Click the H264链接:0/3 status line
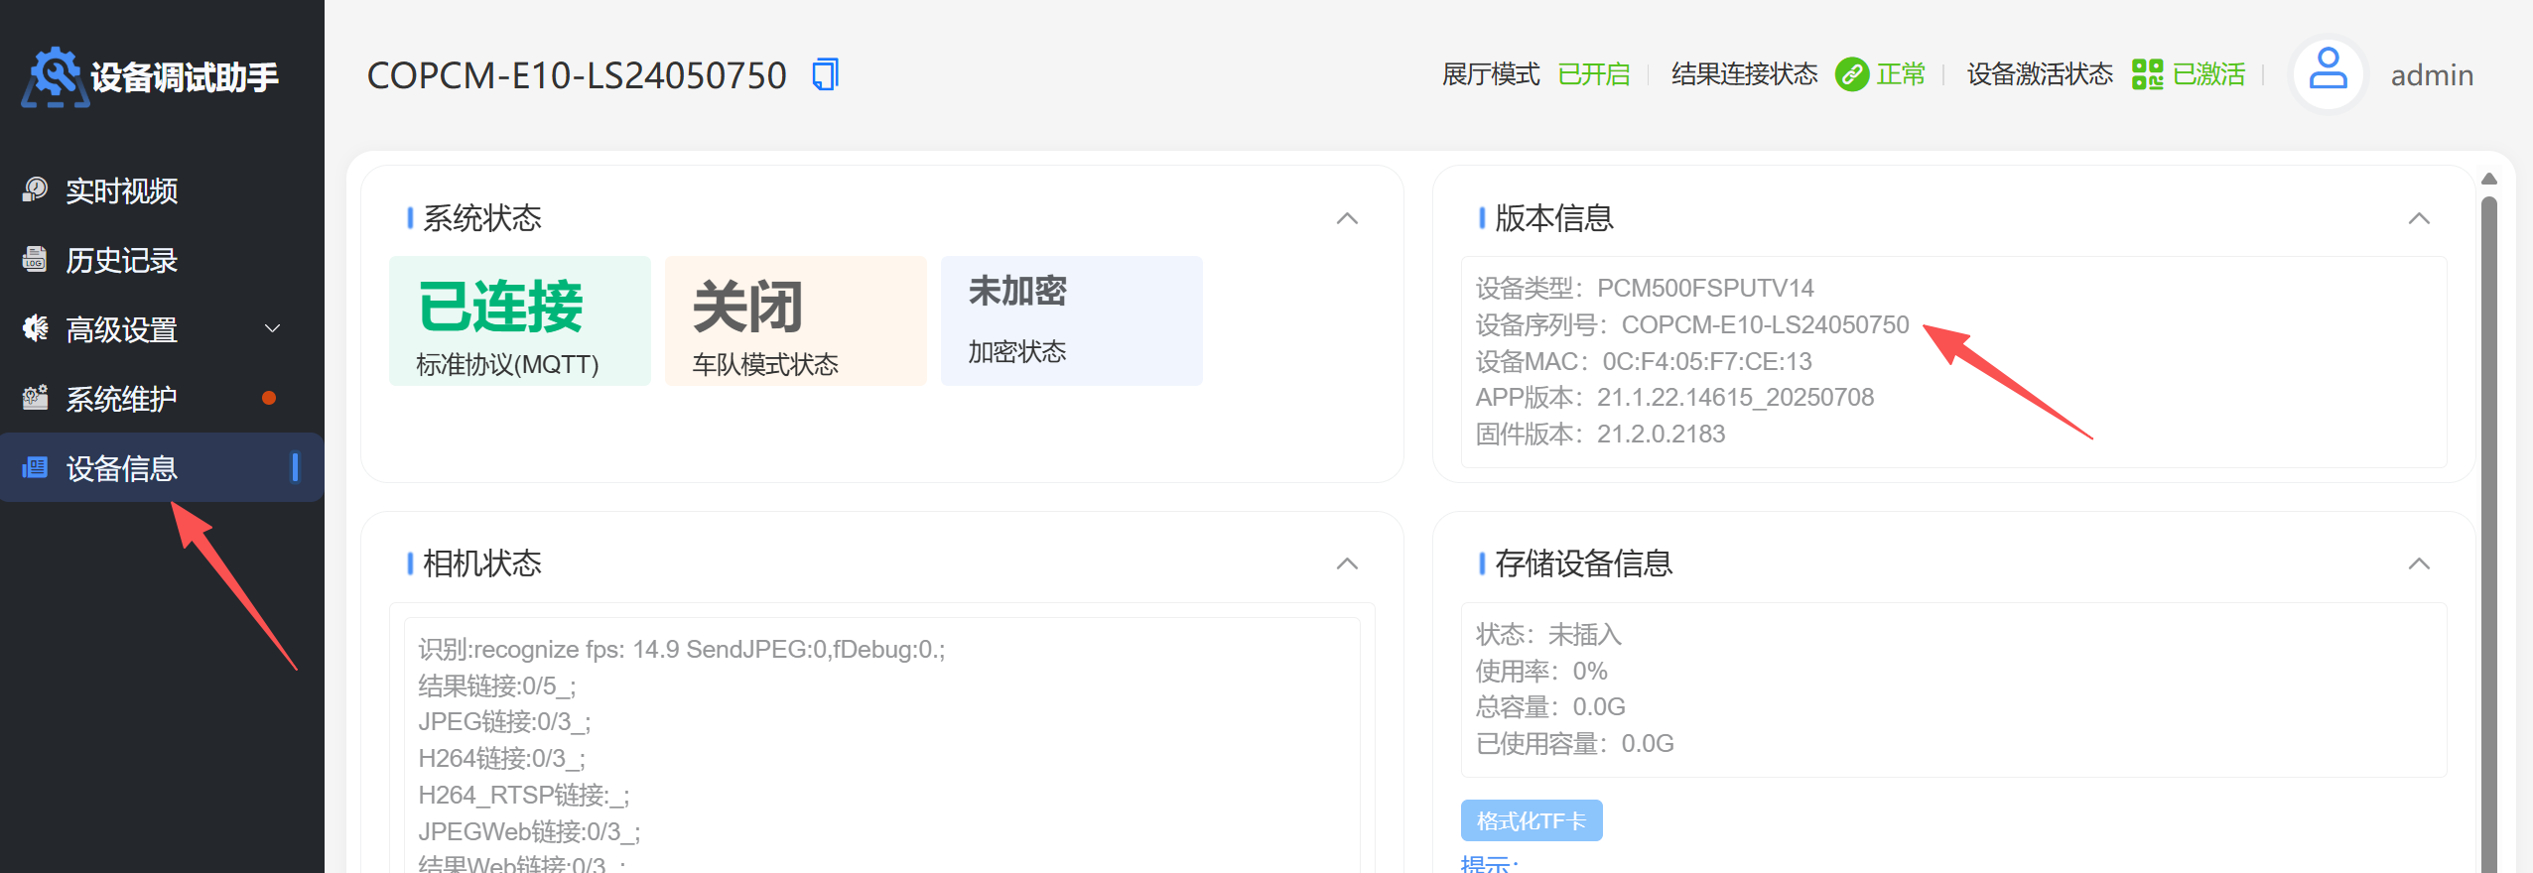Screen dimensions: 2533x873 [x=502, y=758]
